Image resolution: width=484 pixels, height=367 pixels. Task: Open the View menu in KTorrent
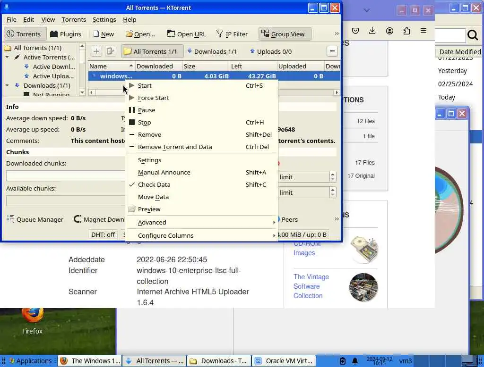click(x=48, y=20)
